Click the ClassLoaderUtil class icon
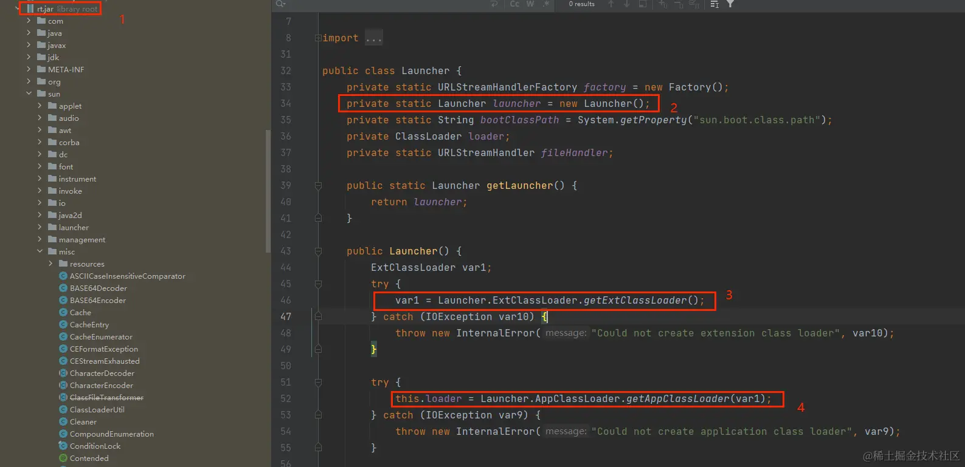The width and height of the screenshot is (965, 467). (63, 409)
